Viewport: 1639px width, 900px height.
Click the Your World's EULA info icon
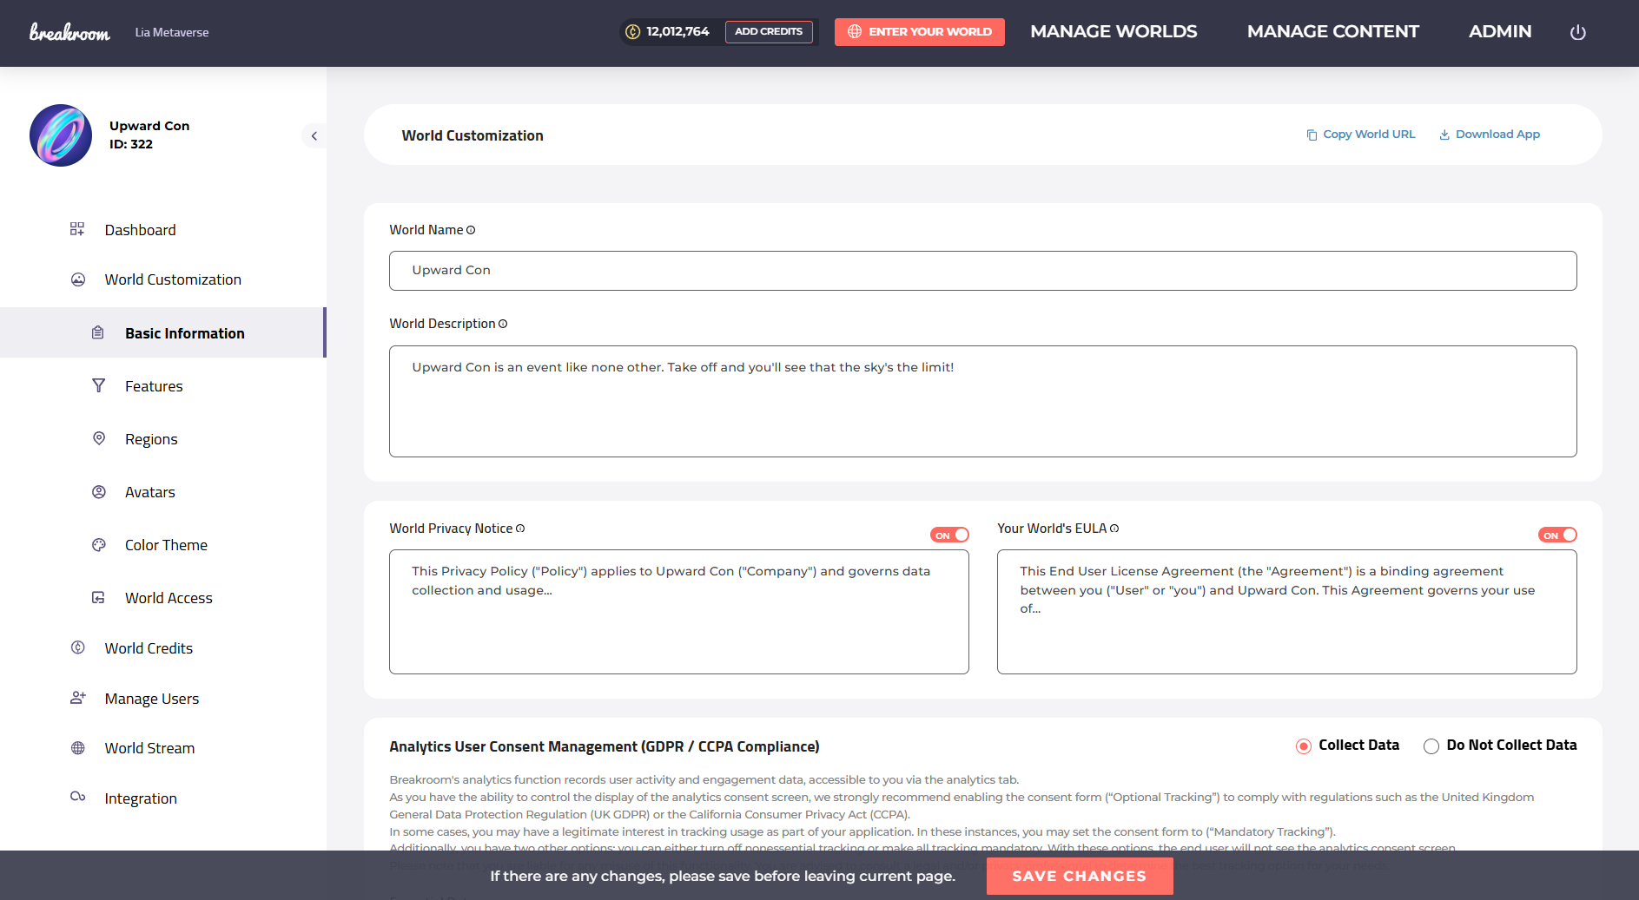1114,529
